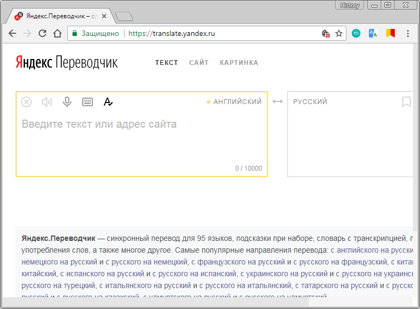Switch to the КАРТИНКА tab
The image size is (420, 309).
pyautogui.click(x=239, y=63)
